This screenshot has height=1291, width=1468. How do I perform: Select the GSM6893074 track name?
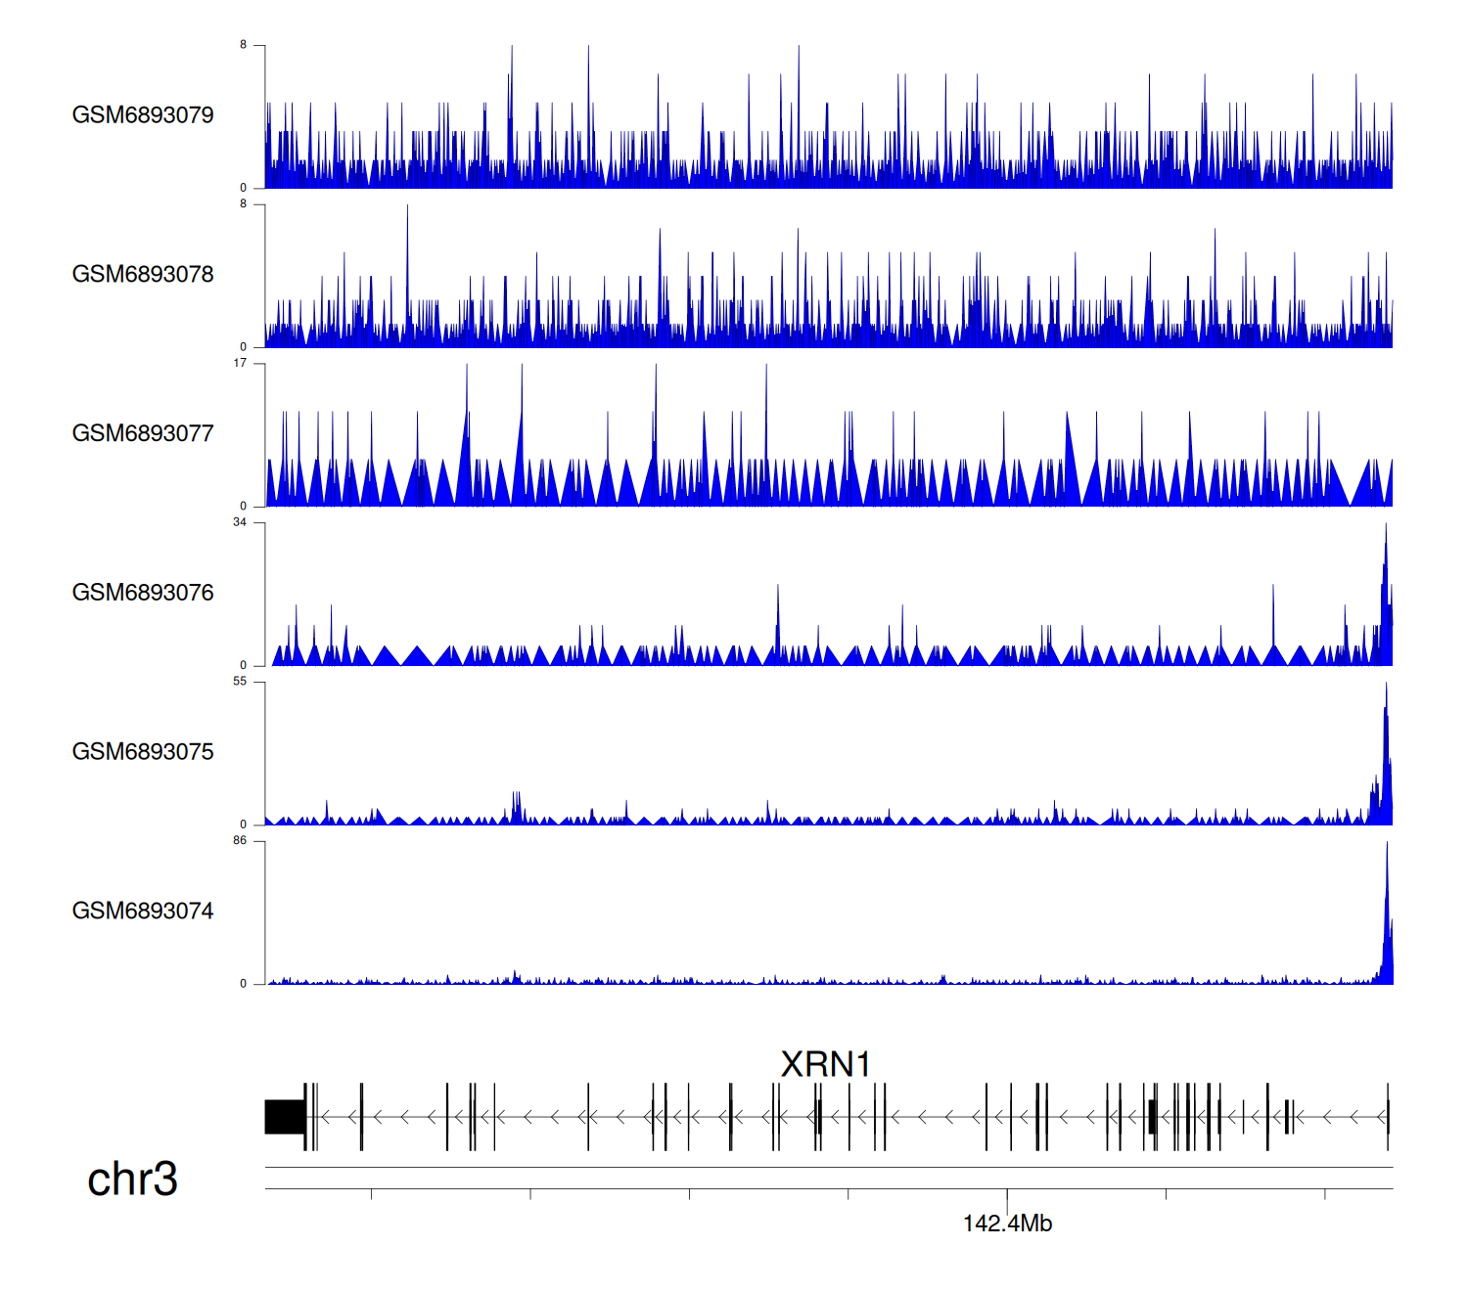(x=143, y=912)
